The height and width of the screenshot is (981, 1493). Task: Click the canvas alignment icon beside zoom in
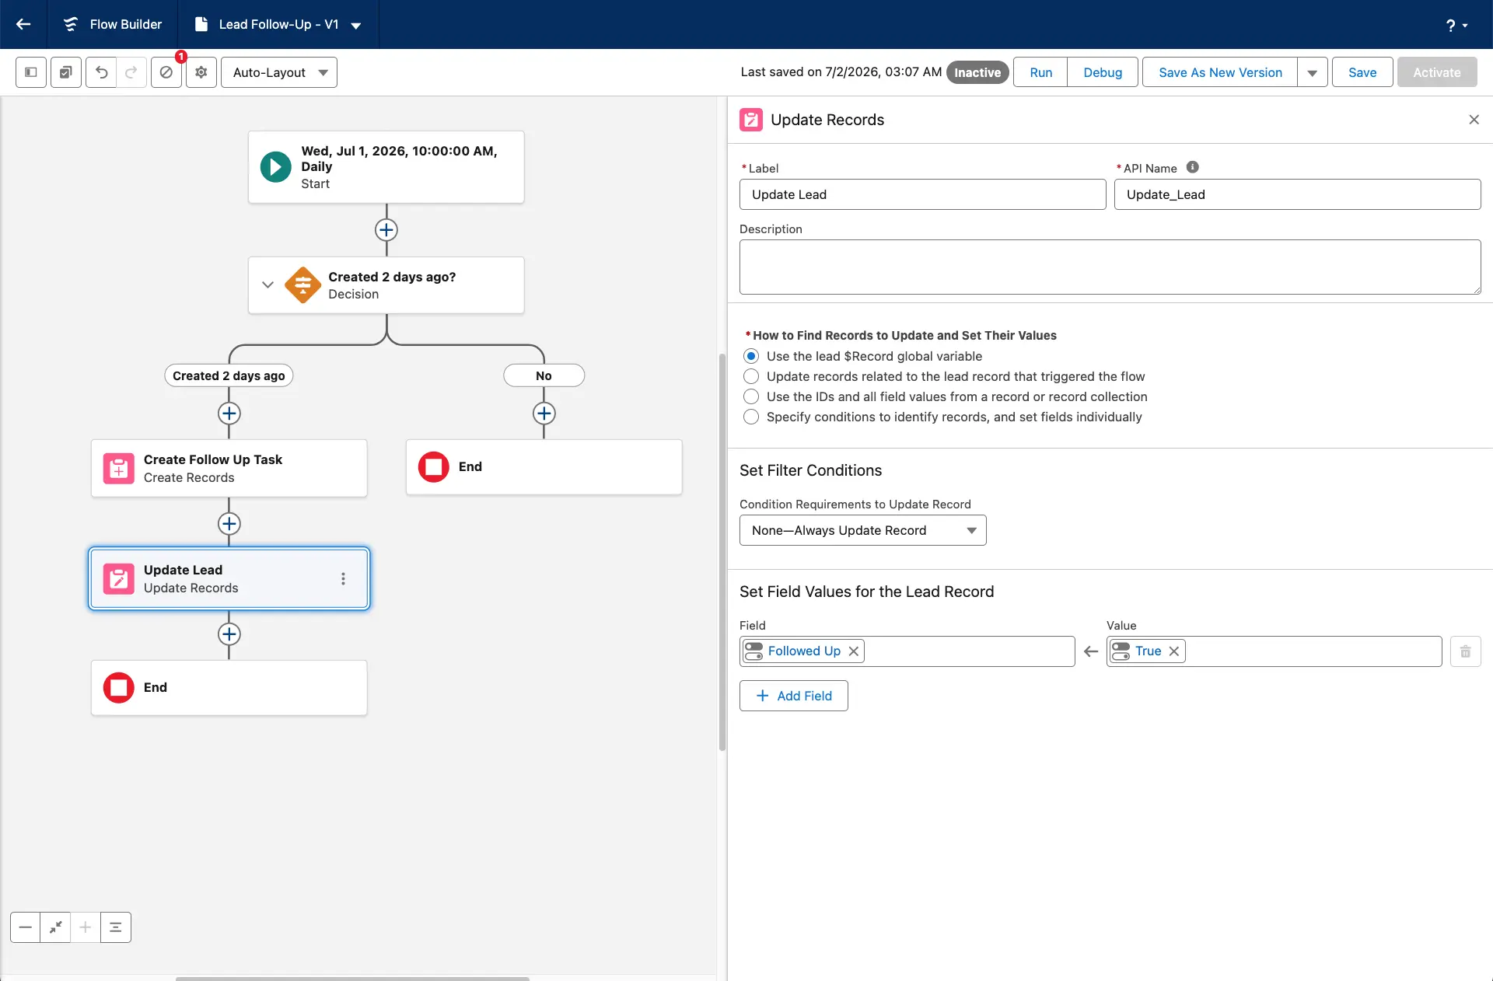(116, 927)
